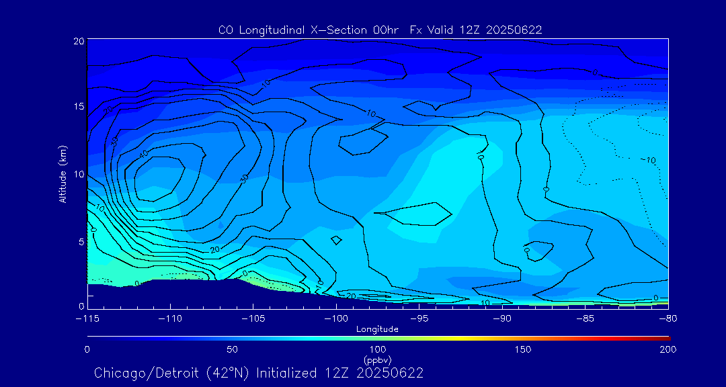Screen dimensions: 726x387
Task: Click the altitude axis tick label '15'
Action: point(79,106)
